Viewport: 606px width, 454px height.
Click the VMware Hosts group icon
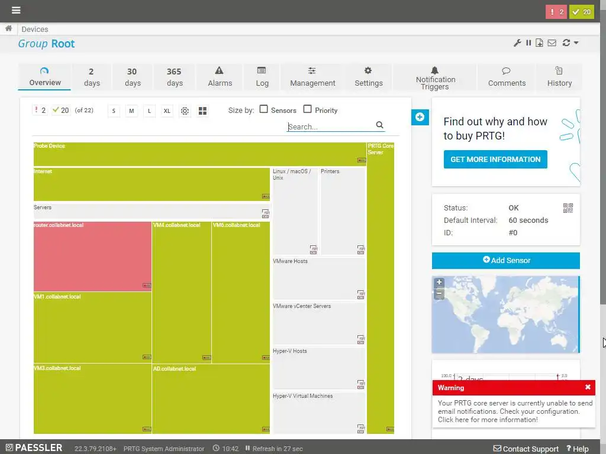point(360,294)
